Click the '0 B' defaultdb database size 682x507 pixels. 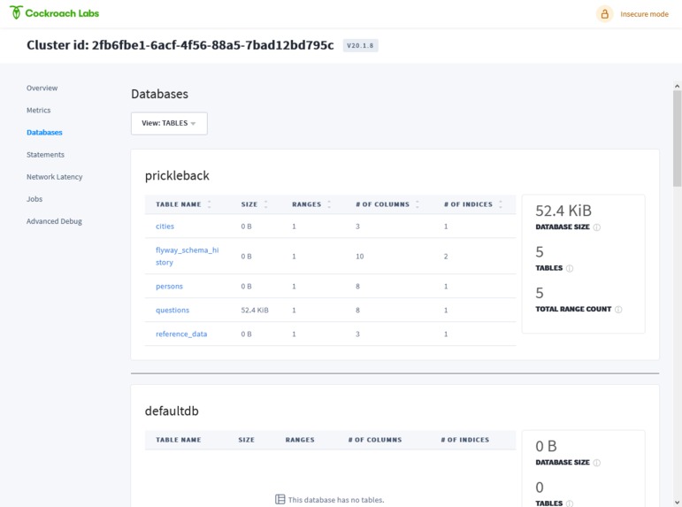click(546, 446)
